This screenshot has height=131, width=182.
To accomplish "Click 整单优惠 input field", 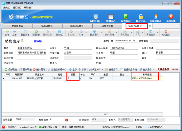I will [57, 120].
